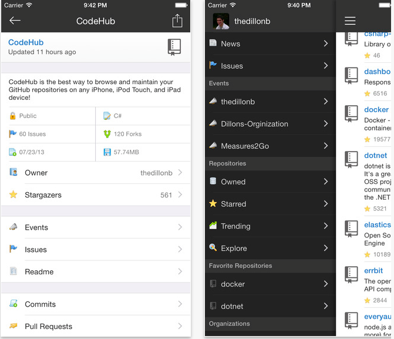394x339 pixels.
Task: Open the CodeHub repository title link
Action: 26,42
